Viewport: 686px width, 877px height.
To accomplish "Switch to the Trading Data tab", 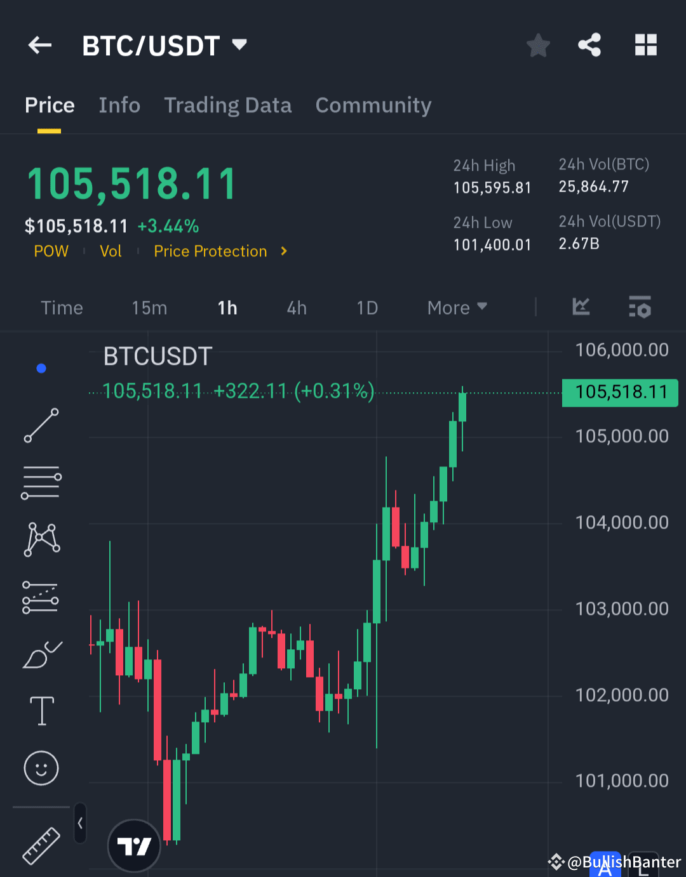I will click(228, 105).
